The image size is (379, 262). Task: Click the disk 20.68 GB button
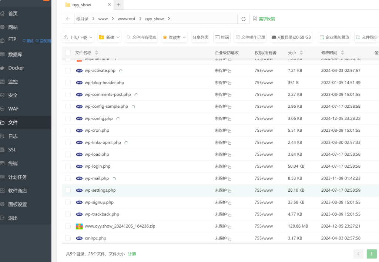(x=291, y=37)
